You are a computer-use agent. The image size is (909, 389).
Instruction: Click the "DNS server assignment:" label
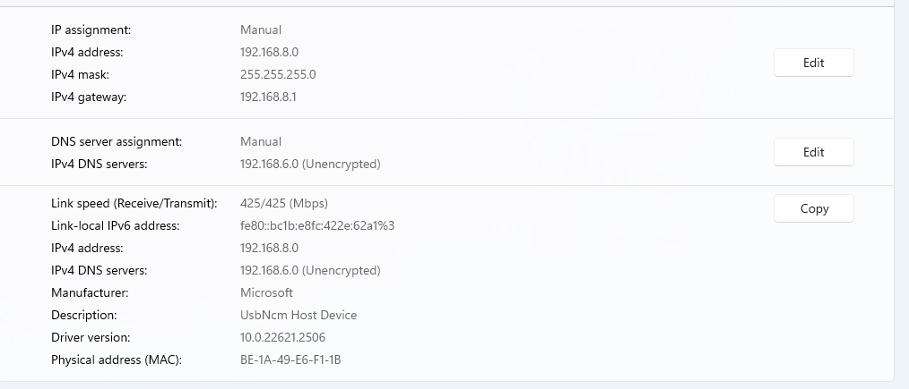point(117,141)
